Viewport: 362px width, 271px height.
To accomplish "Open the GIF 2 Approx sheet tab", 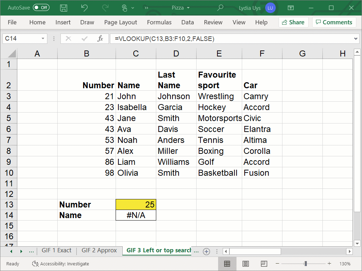I will pos(99,251).
